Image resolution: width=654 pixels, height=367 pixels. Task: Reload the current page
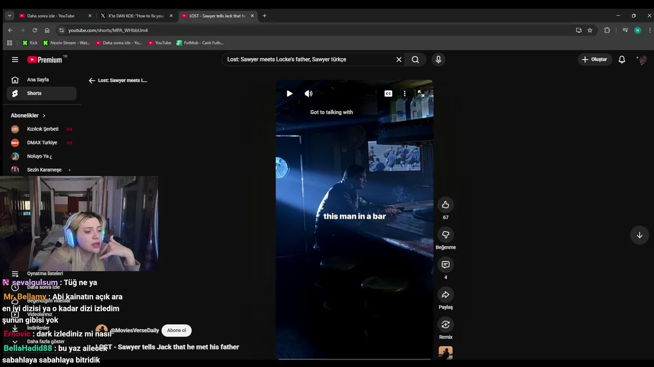tap(35, 30)
